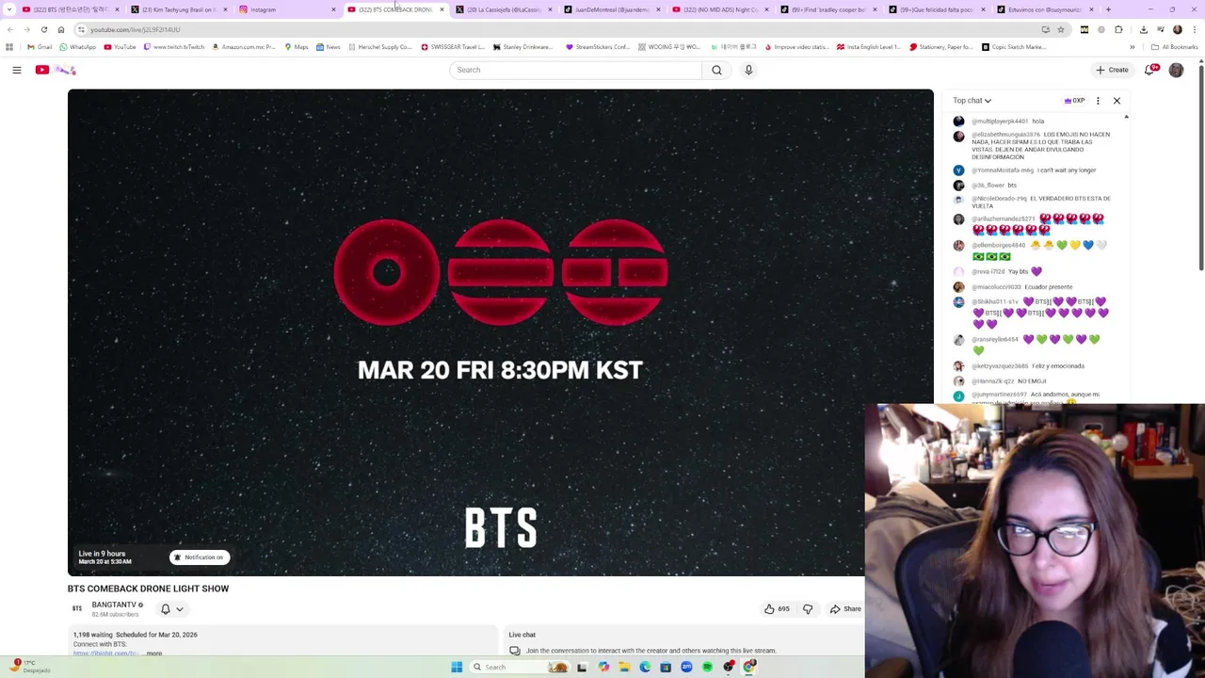Click the YouTube search input field
The width and height of the screenshot is (1205, 678).
point(575,70)
